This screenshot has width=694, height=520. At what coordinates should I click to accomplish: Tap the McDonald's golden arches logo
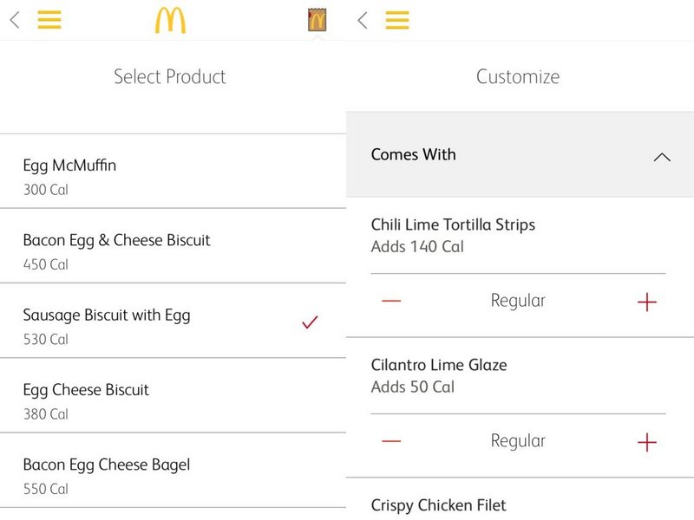170,20
